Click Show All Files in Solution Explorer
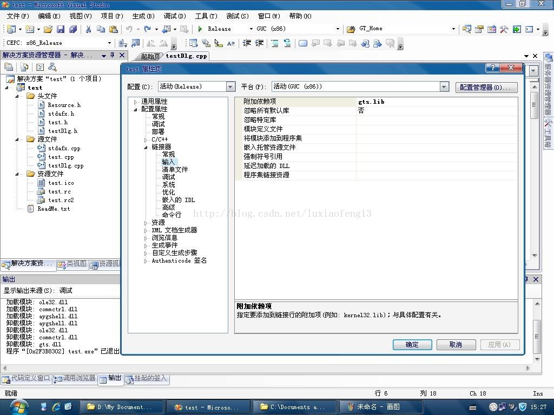 tap(24, 67)
